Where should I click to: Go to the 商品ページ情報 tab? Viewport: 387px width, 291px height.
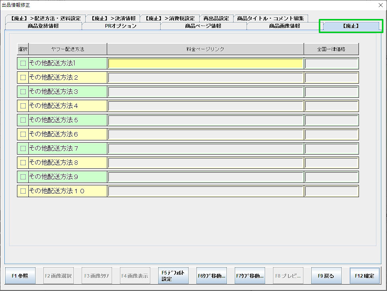point(203,26)
